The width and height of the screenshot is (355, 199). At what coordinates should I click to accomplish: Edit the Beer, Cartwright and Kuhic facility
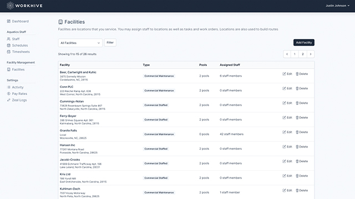(x=287, y=74)
